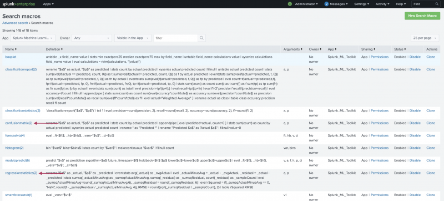Sort by the Definition column header
The height and width of the screenshot is (201, 444).
54,49
